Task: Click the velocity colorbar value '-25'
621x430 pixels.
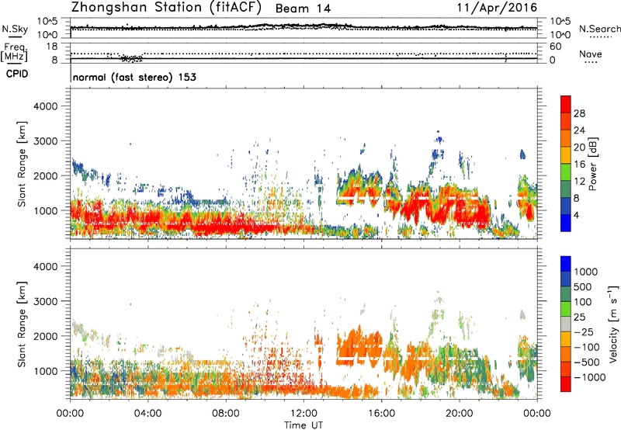Action: point(584,331)
